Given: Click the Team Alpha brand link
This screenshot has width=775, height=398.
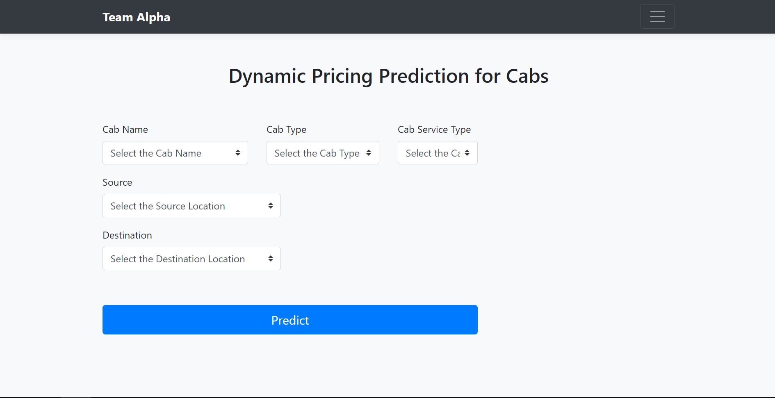Looking at the screenshot, I should tap(137, 17).
